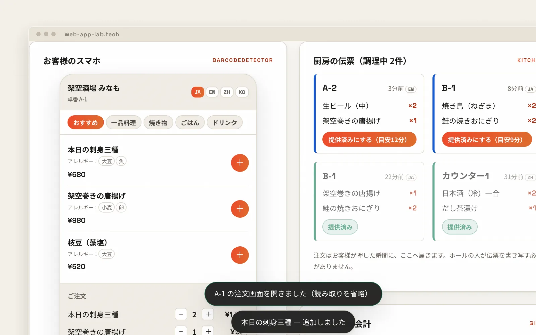Viewport: 536px width, 335px height.
Task: Decrease quantity of 本日の刺身三種 in order
Action: [181, 314]
